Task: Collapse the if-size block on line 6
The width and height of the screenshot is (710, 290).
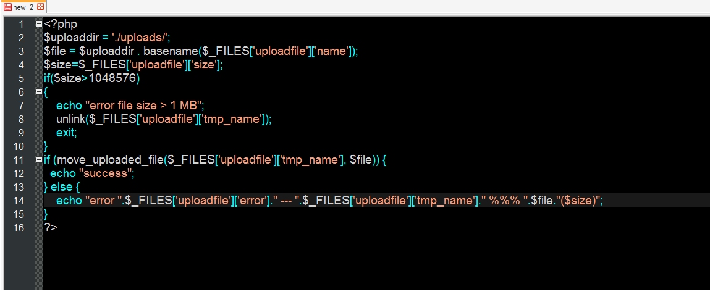Action: pyautogui.click(x=40, y=92)
